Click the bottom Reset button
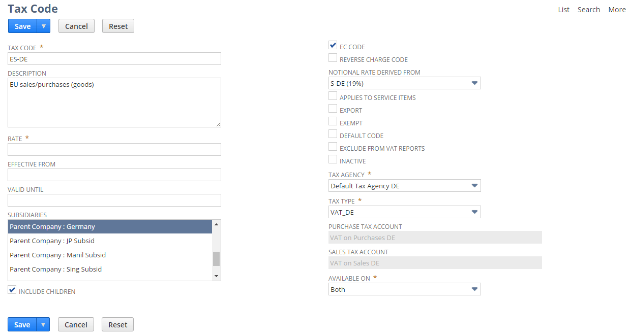Viewport: 629px width, 336px height. pyautogui.click(x=117, y=324)
